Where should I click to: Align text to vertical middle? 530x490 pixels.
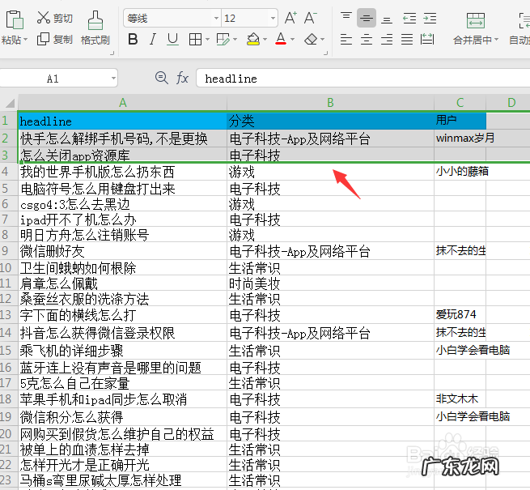point(367,18)
